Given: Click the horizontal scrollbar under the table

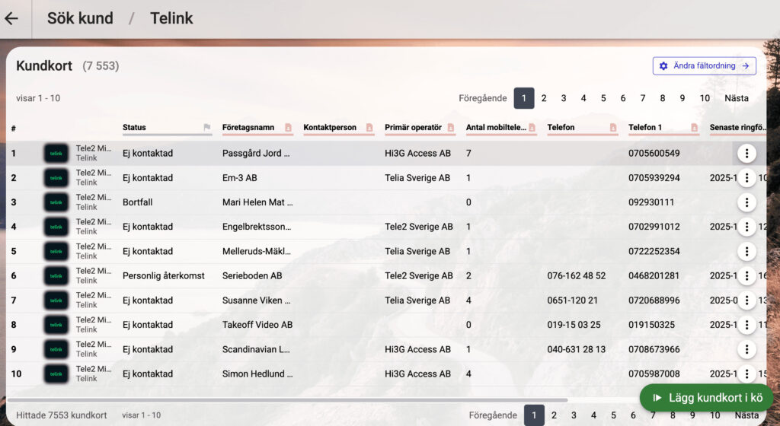Looking at the screenshot, I should (x=287, y=399).
